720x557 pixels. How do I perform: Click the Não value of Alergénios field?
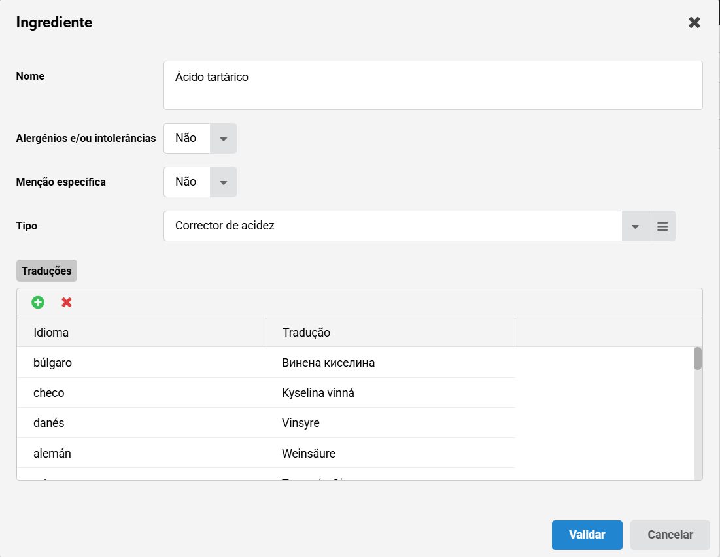coord(187,138)
